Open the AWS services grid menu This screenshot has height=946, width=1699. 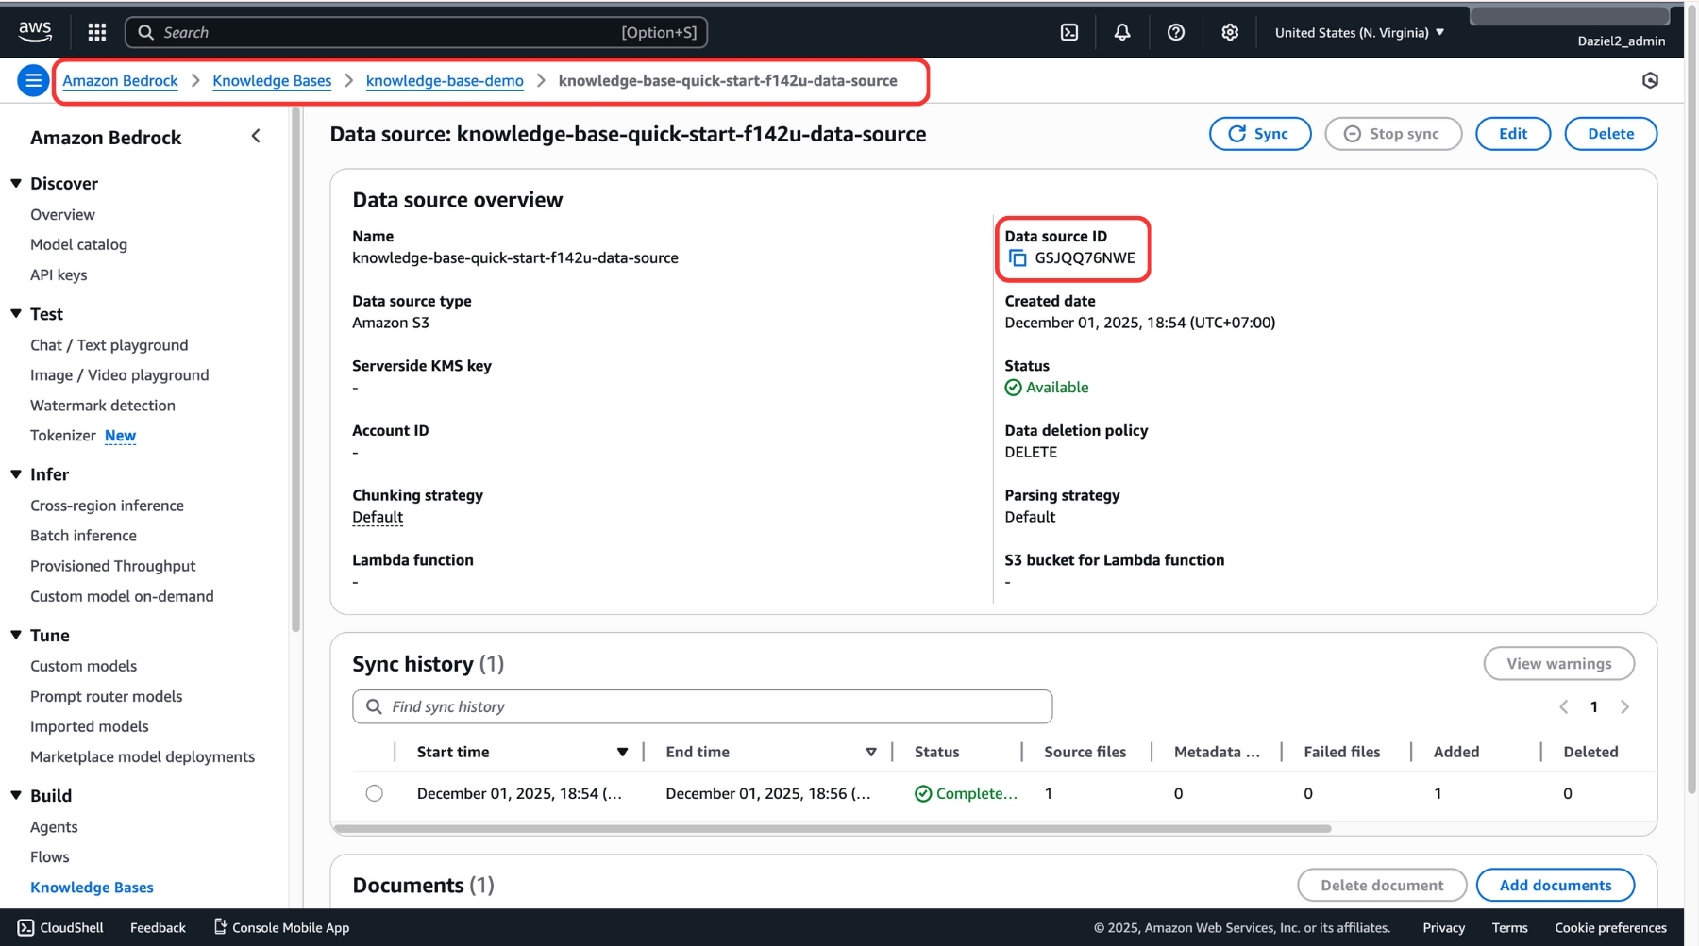coord(96,32)
